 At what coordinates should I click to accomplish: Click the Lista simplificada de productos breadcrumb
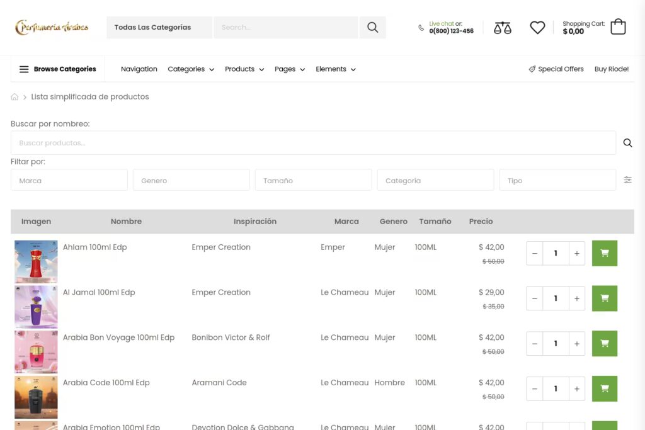[90, 96]
